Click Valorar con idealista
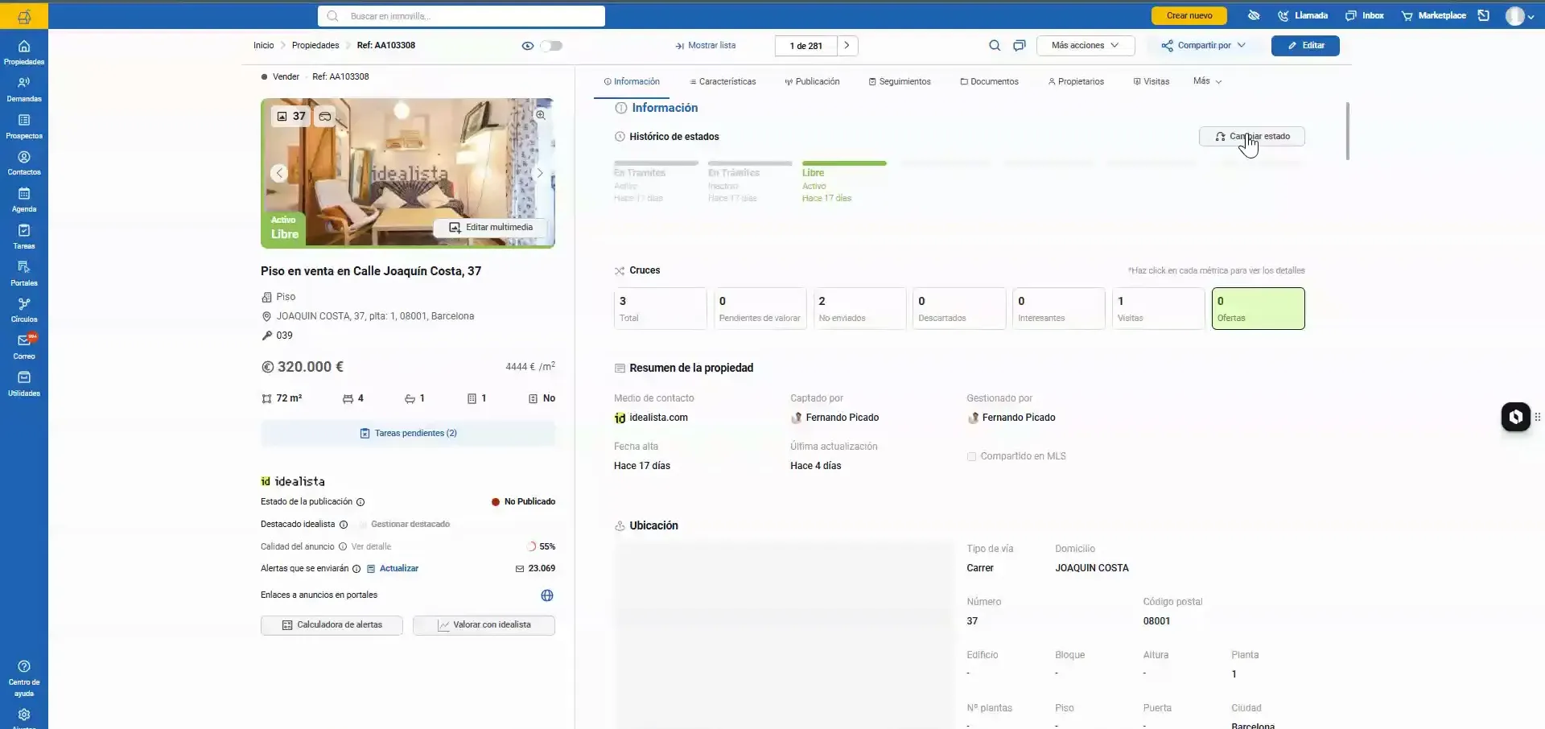This screenshot has width=1545, height=729. 484,625
